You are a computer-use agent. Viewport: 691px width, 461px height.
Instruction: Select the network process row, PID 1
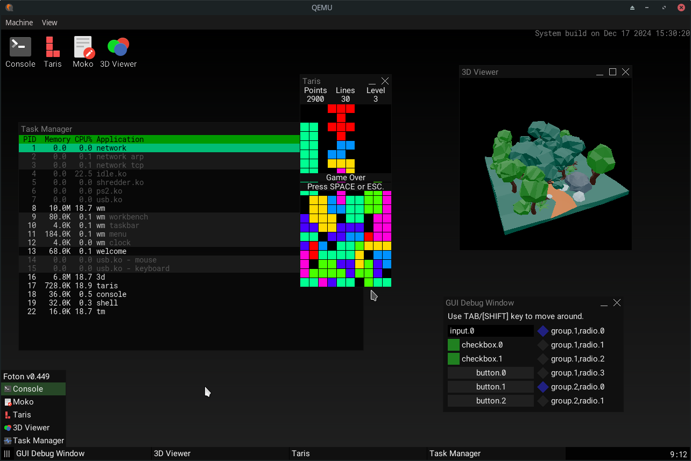159,148
